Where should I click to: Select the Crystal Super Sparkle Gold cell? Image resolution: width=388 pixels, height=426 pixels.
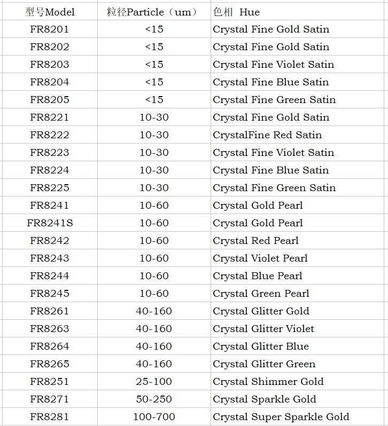281,417
